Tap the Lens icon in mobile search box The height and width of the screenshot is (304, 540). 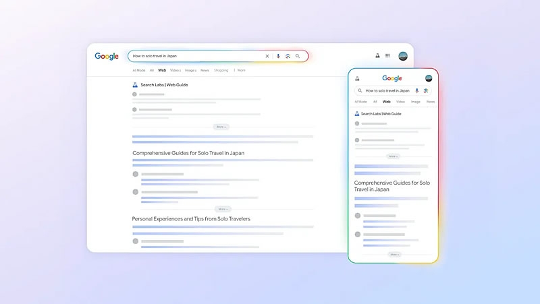click(x=426, y=91)
